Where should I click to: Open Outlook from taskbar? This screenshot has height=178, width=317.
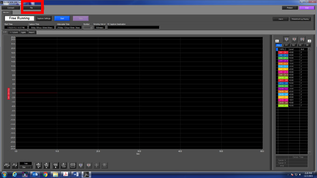(35, 175)
